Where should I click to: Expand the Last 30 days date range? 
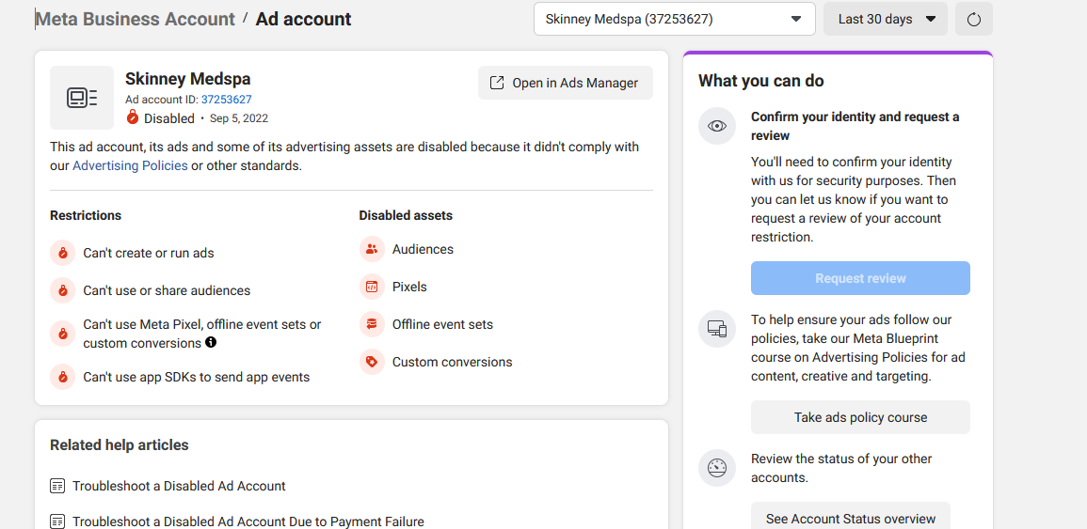coord(886,20)
